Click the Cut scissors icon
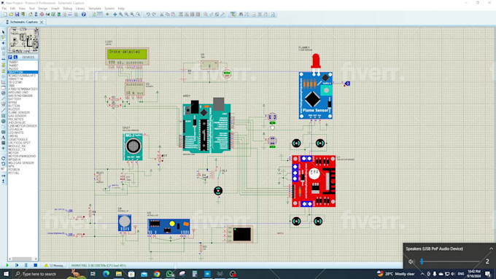 point(162,15)
